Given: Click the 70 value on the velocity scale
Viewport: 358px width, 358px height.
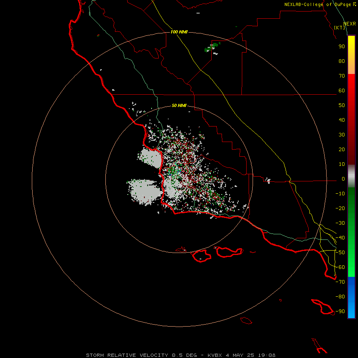Looking at the screenshot, I should pyautogui.click(x=342, y=76).
